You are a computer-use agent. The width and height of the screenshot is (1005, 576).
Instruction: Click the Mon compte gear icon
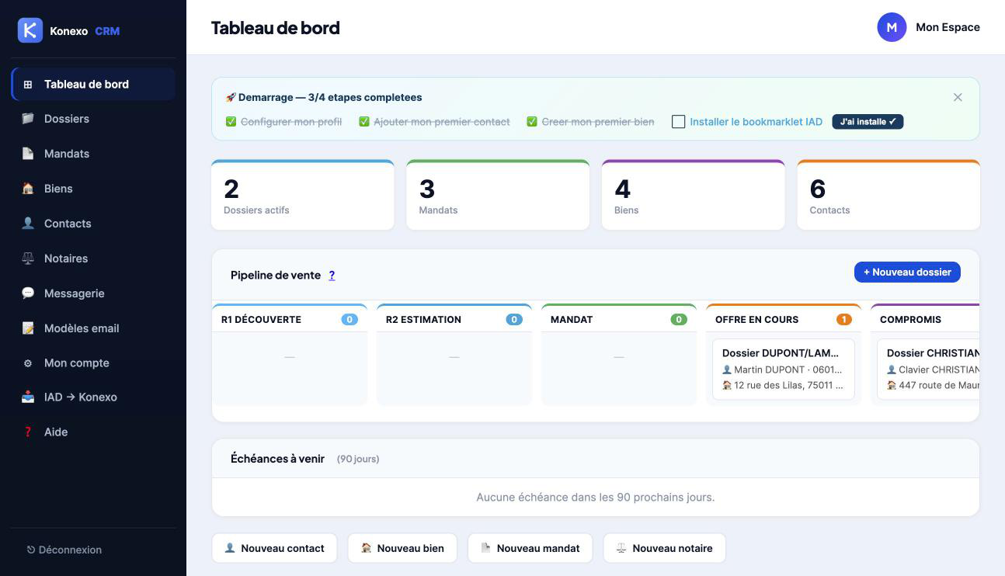pos(28,363)
